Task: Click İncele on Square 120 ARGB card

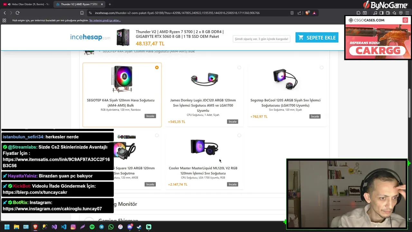Action: coord(150,184)
